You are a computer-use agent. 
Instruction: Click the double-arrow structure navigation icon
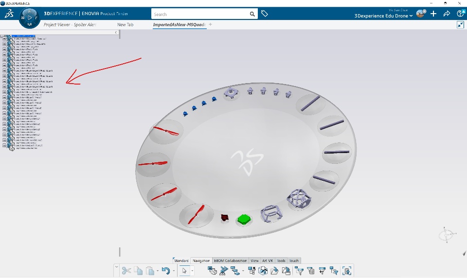[224, 271]
